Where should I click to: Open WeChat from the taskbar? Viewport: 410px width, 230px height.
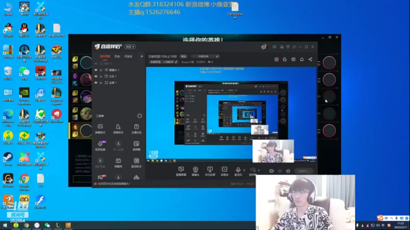[x=47, y=225]
